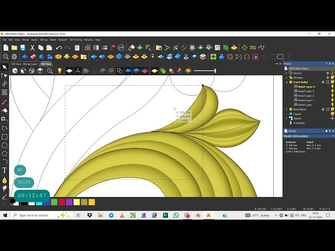
Task: Open the view tabs dropdown arrow
Action: pyautogui.click(x=277, y=64)
